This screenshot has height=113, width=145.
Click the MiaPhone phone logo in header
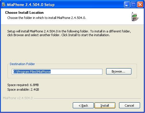pyautogui.click(x=135, y=17)
